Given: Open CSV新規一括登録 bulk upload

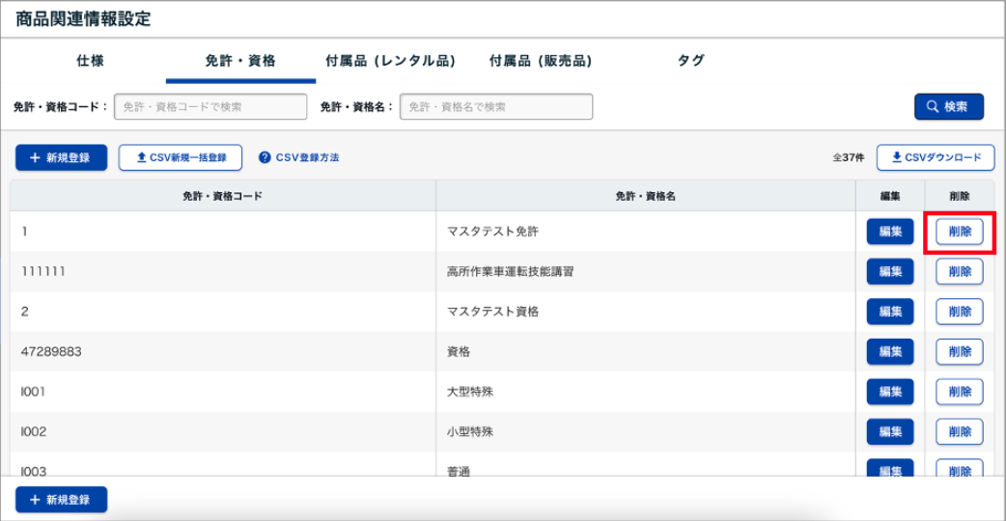Looking at the screenshot, I should click(x=181, y=157).
